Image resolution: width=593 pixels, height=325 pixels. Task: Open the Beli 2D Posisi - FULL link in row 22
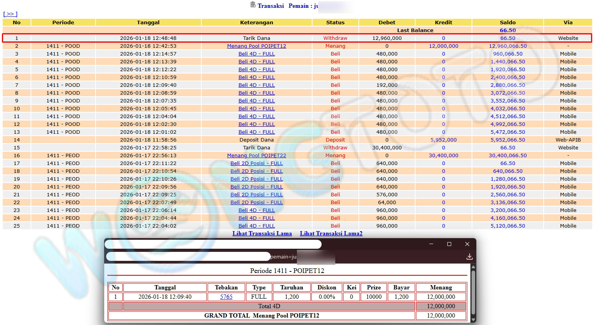257,203
